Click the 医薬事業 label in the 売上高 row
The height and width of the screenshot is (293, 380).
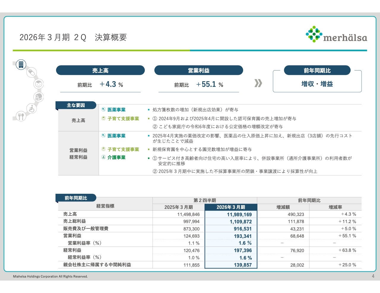pyautogui.click(x=116, y=110)
